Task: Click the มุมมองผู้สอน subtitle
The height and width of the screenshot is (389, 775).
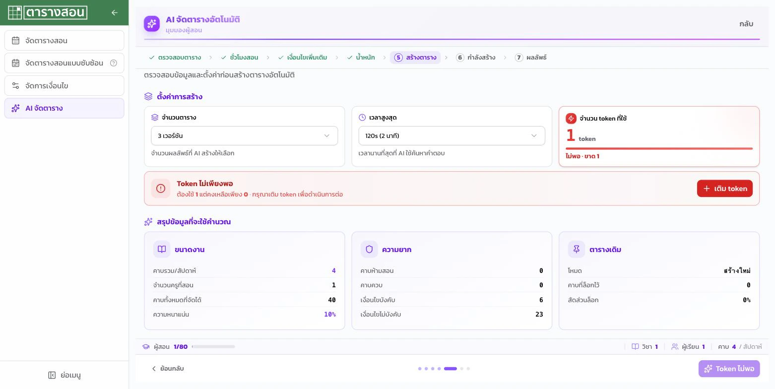Action: (x=184, y=30)
